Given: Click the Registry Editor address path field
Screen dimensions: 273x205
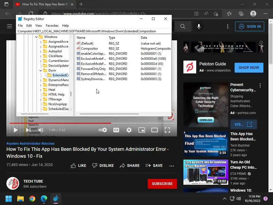Looking at the screenshot, I should click(x=94, y=31).
